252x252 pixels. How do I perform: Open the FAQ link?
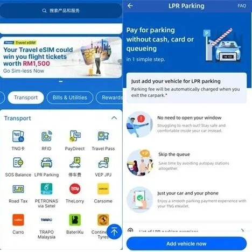[x=242, y=6]
